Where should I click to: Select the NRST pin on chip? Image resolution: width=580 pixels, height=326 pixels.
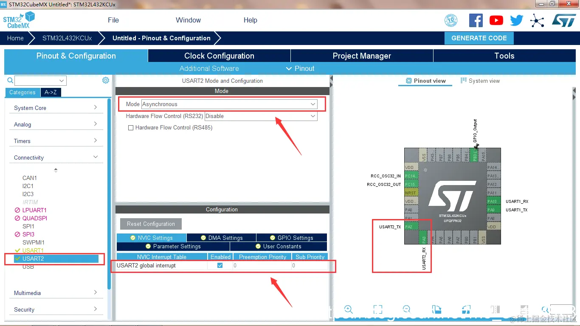click(411, 193)
